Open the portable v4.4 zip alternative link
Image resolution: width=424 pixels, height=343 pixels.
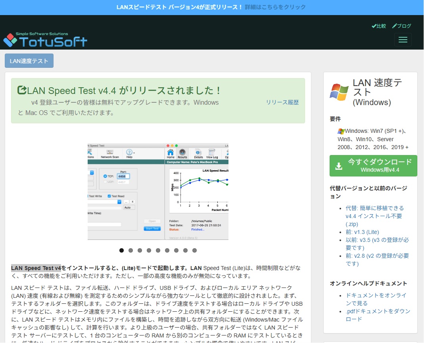point(374,216)
